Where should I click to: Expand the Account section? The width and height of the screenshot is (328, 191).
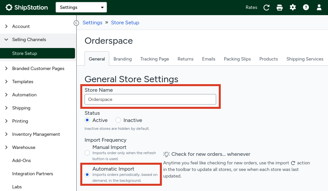tap(6, 26)
